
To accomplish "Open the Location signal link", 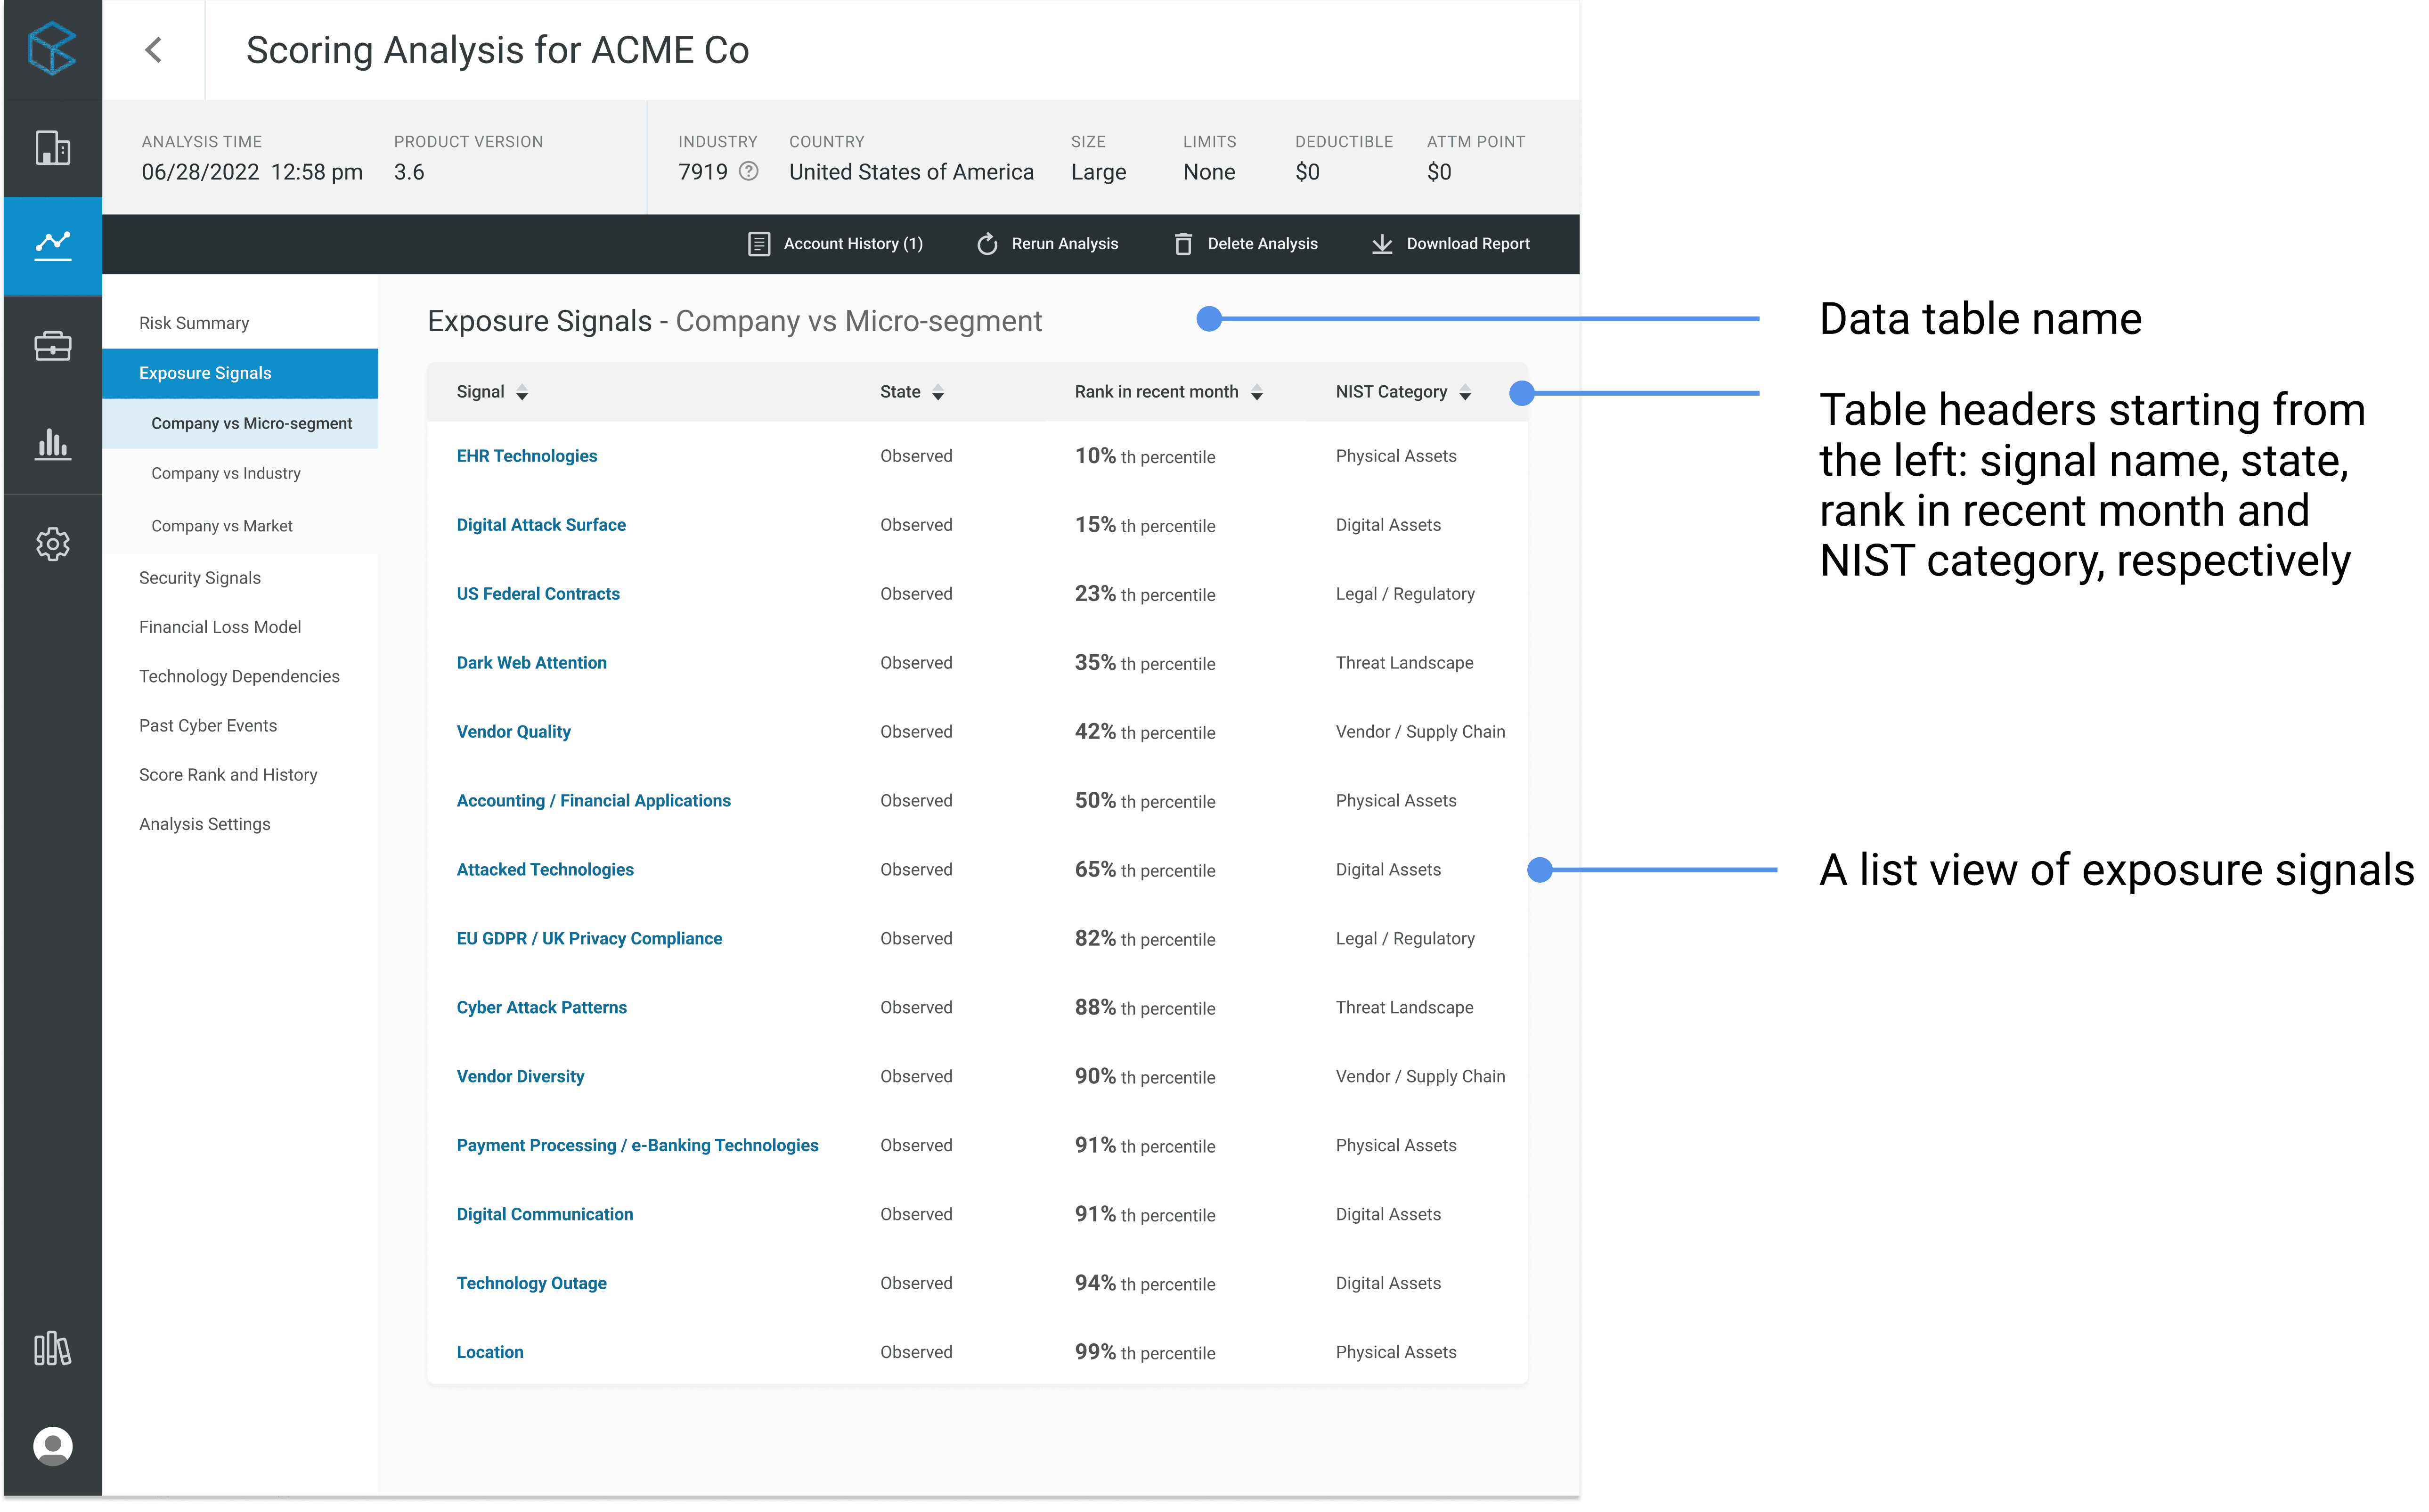I will click(x=490, y=1353).
